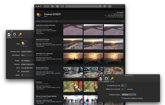Open third Lighthouse clip thumbnail
Viewport: 165px width, 105px height.
[114, 58]
